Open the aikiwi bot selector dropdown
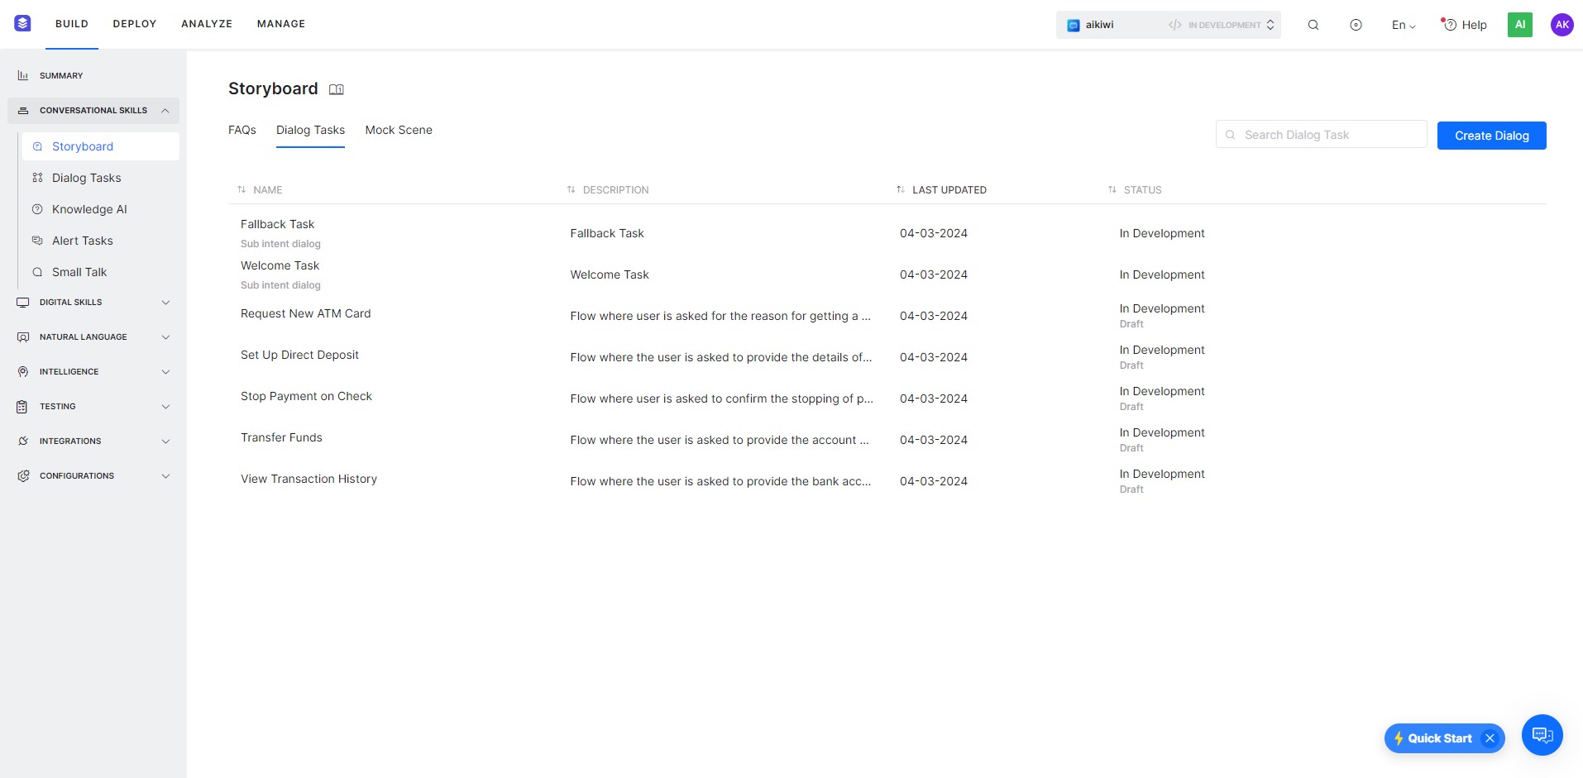Image resolution: width=1583 pixels, height=778 pixels. point(1168,25)
